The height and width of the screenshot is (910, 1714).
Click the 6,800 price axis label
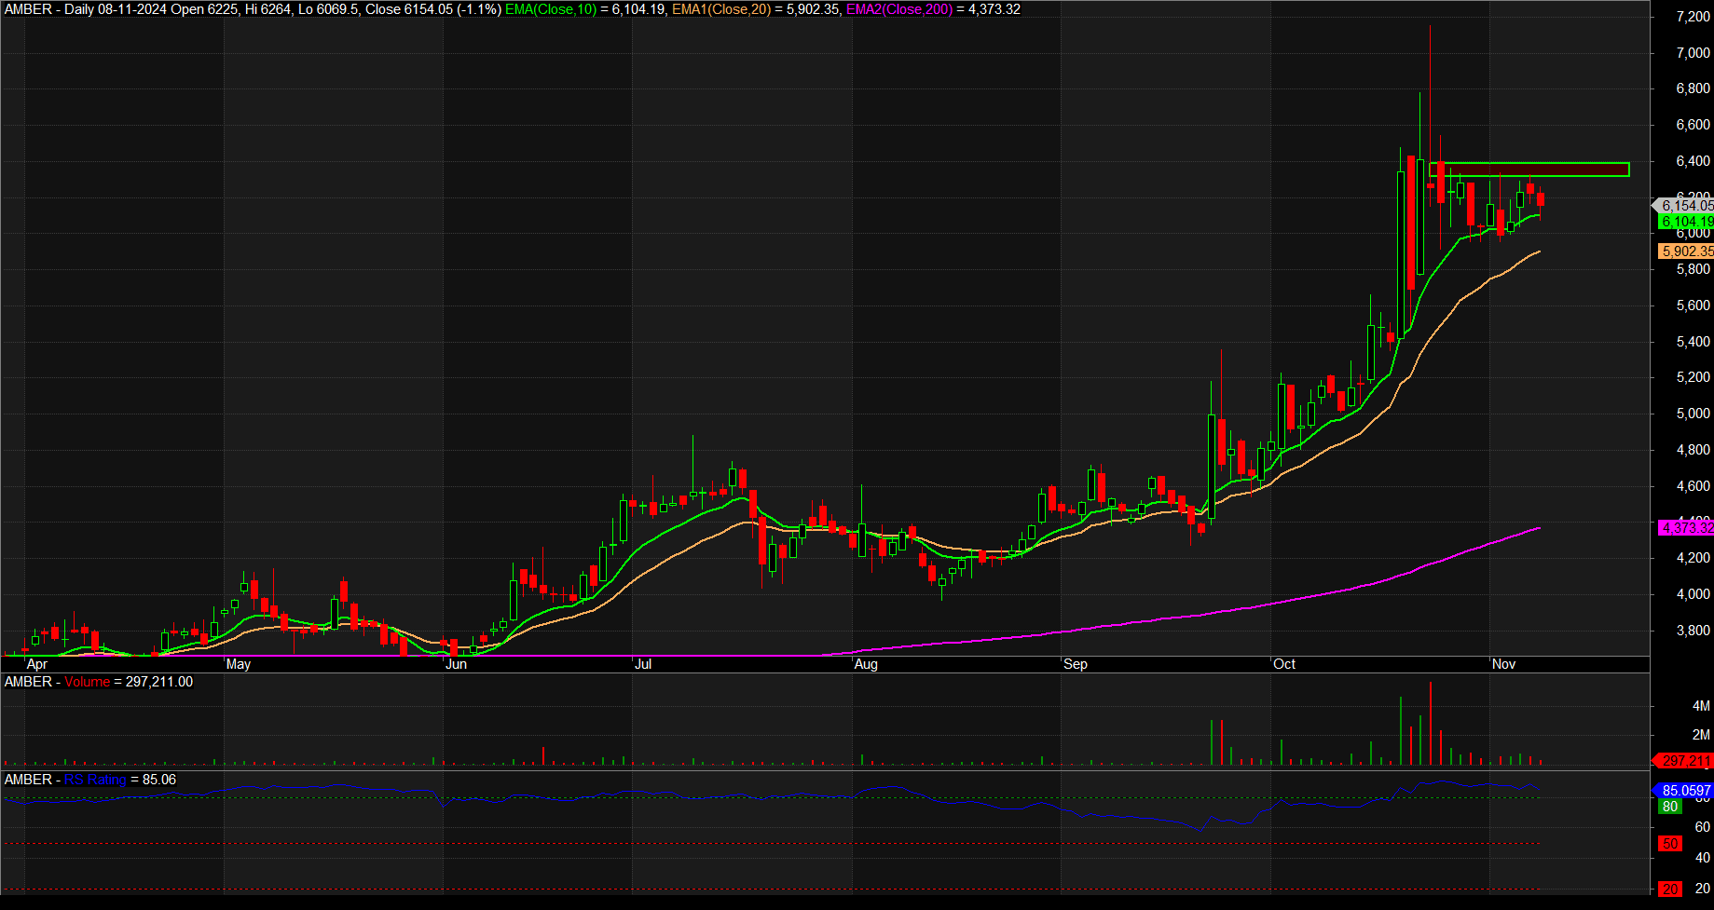[1693, 88]
